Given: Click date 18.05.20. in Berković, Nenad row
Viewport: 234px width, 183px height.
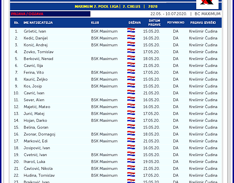Looking at the screenshot, I should click(x=152, y=59).
